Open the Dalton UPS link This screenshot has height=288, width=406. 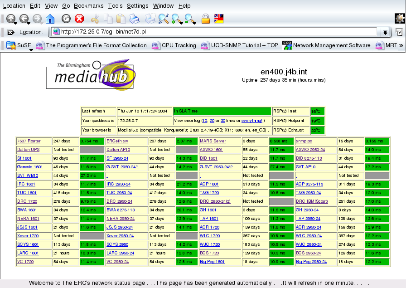(28, 150)
